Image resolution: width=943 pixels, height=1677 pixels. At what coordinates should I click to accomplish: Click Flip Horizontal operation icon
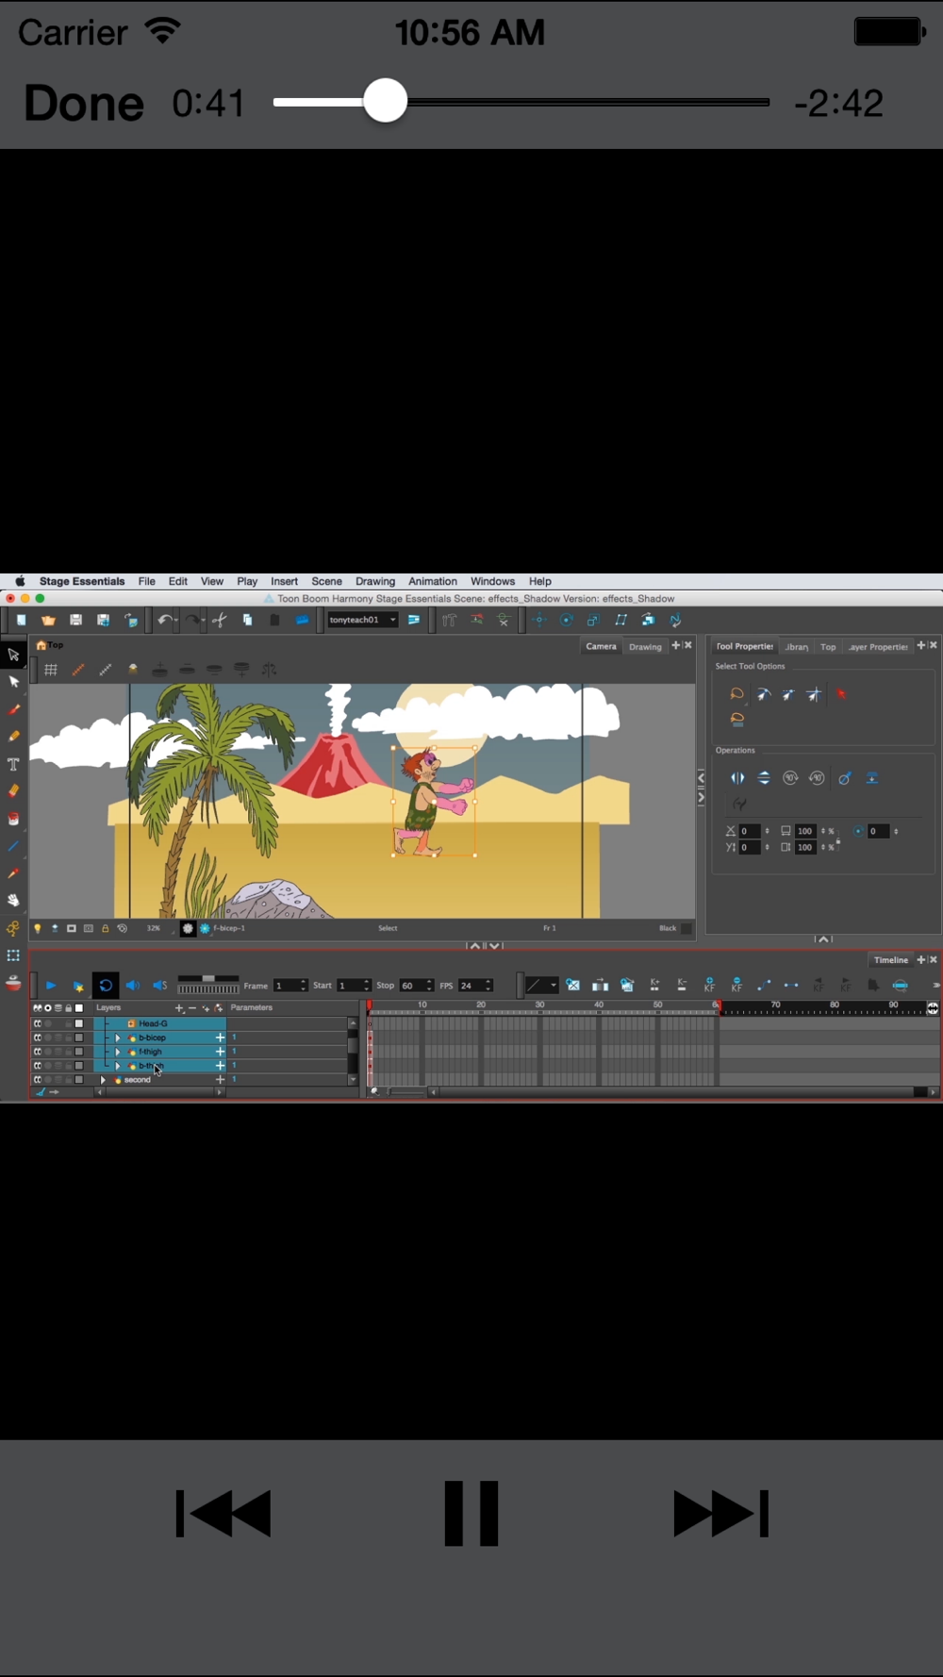737,778
